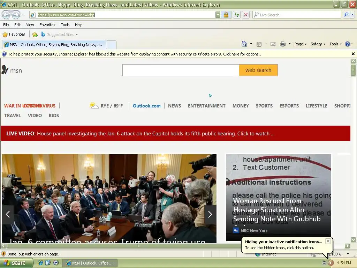Click the security lock icon in address bar

pos(226,15)
